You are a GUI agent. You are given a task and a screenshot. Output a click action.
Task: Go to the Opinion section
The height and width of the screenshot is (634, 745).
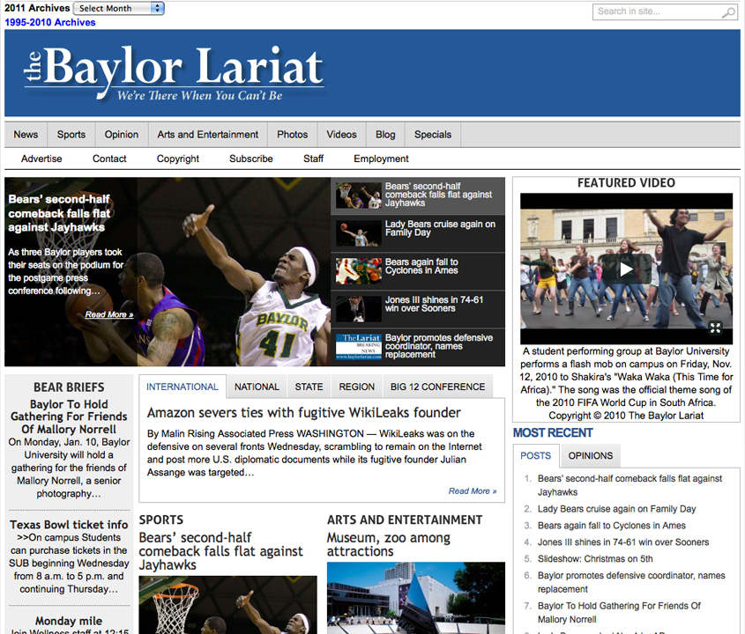pos(122,135)
